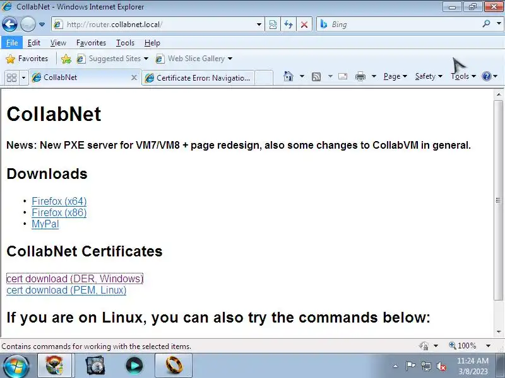Open the Safety command bar menu
This screenshot has height=378, width=505.
pos(429,76)
